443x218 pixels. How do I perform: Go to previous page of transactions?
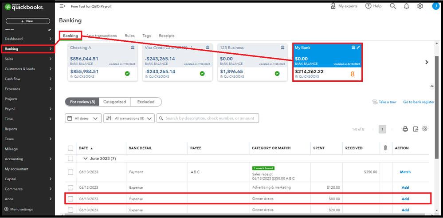pos(373,129)
